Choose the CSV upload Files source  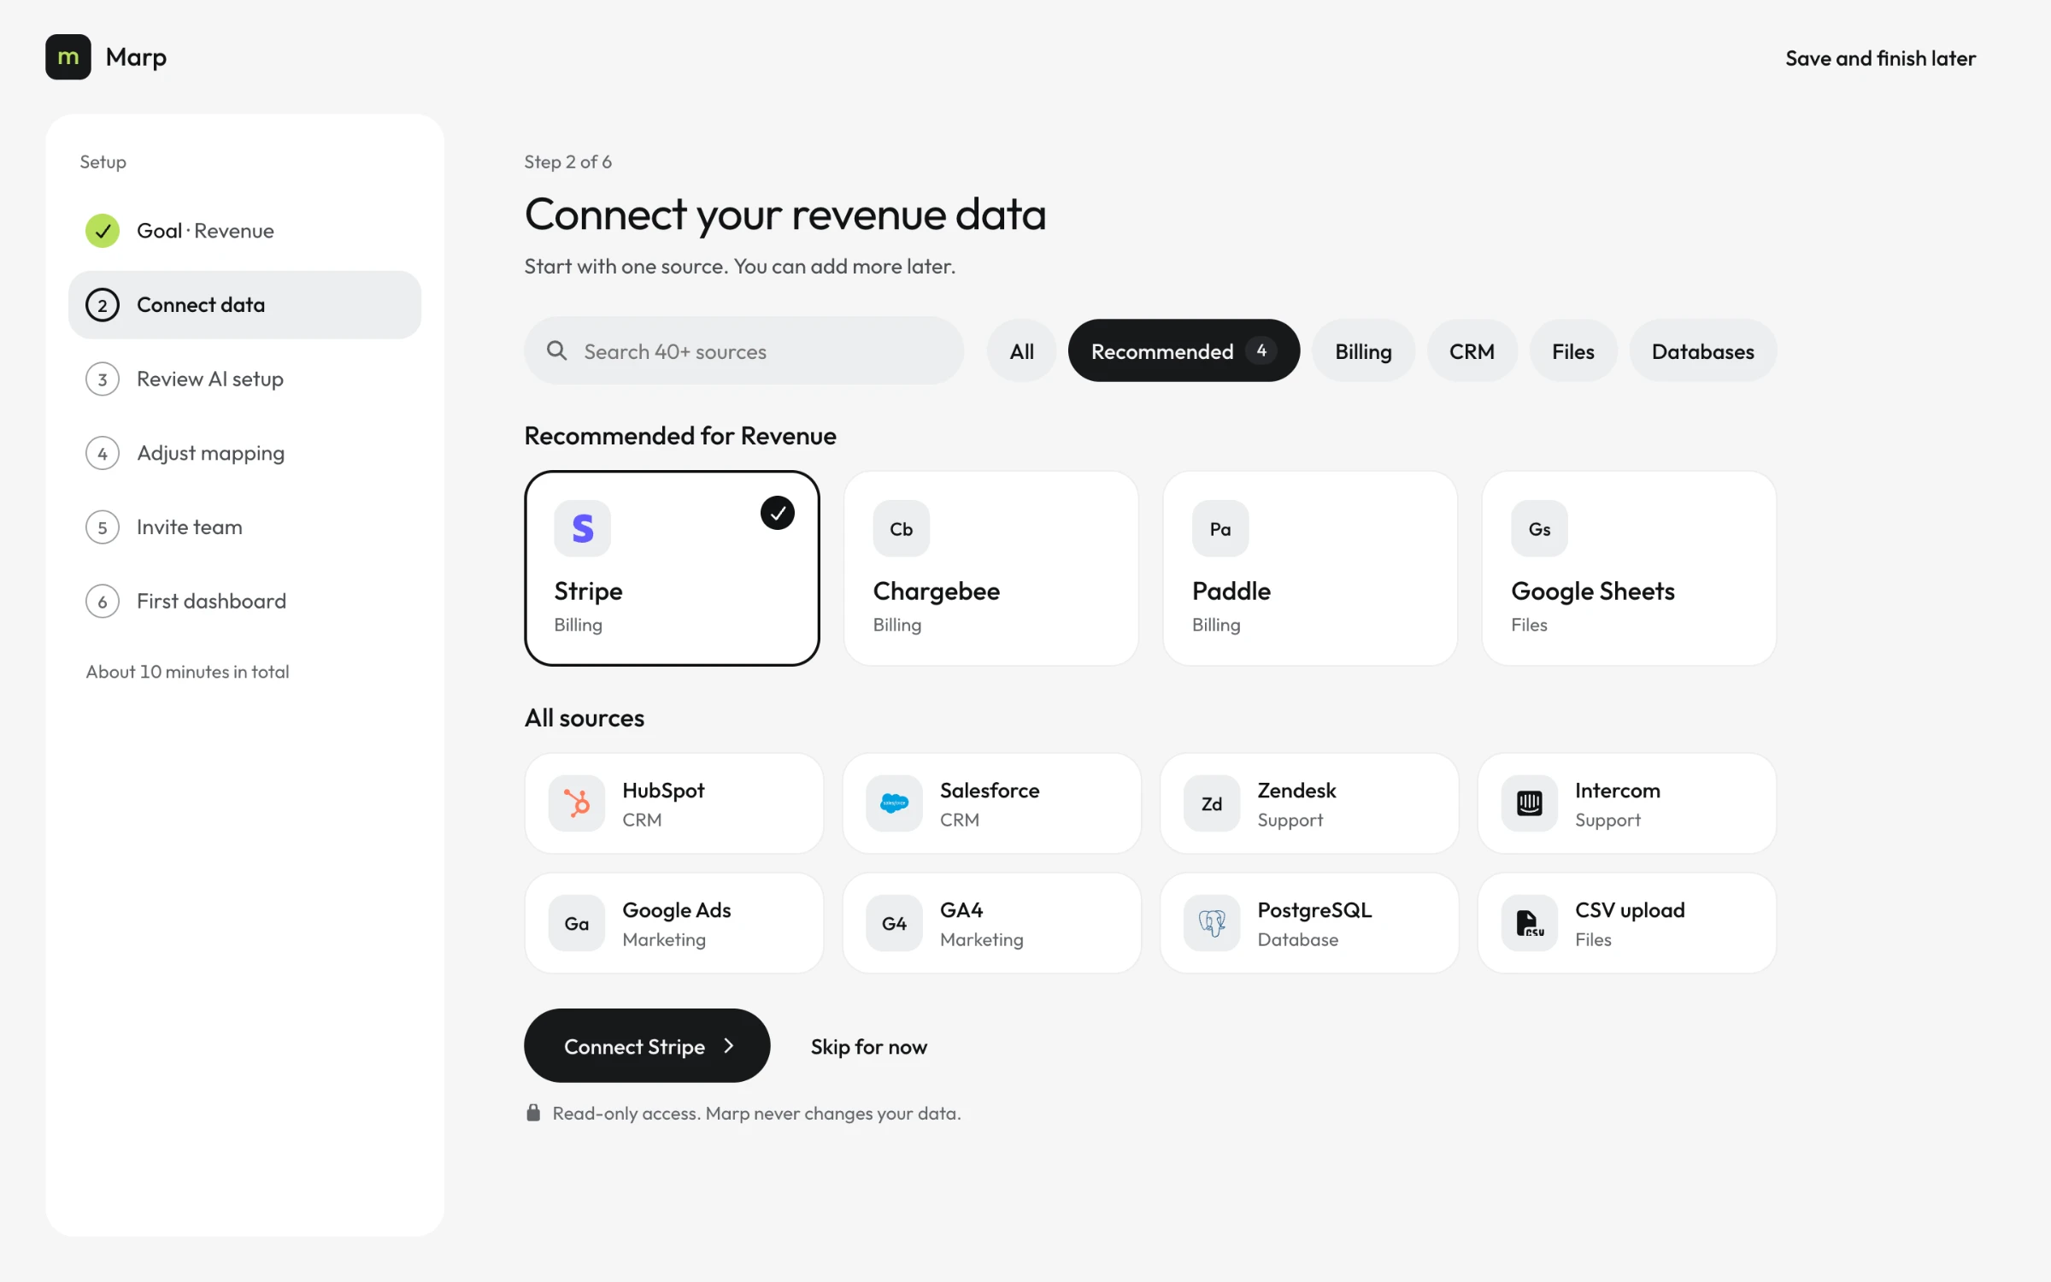coord(1627,923)
